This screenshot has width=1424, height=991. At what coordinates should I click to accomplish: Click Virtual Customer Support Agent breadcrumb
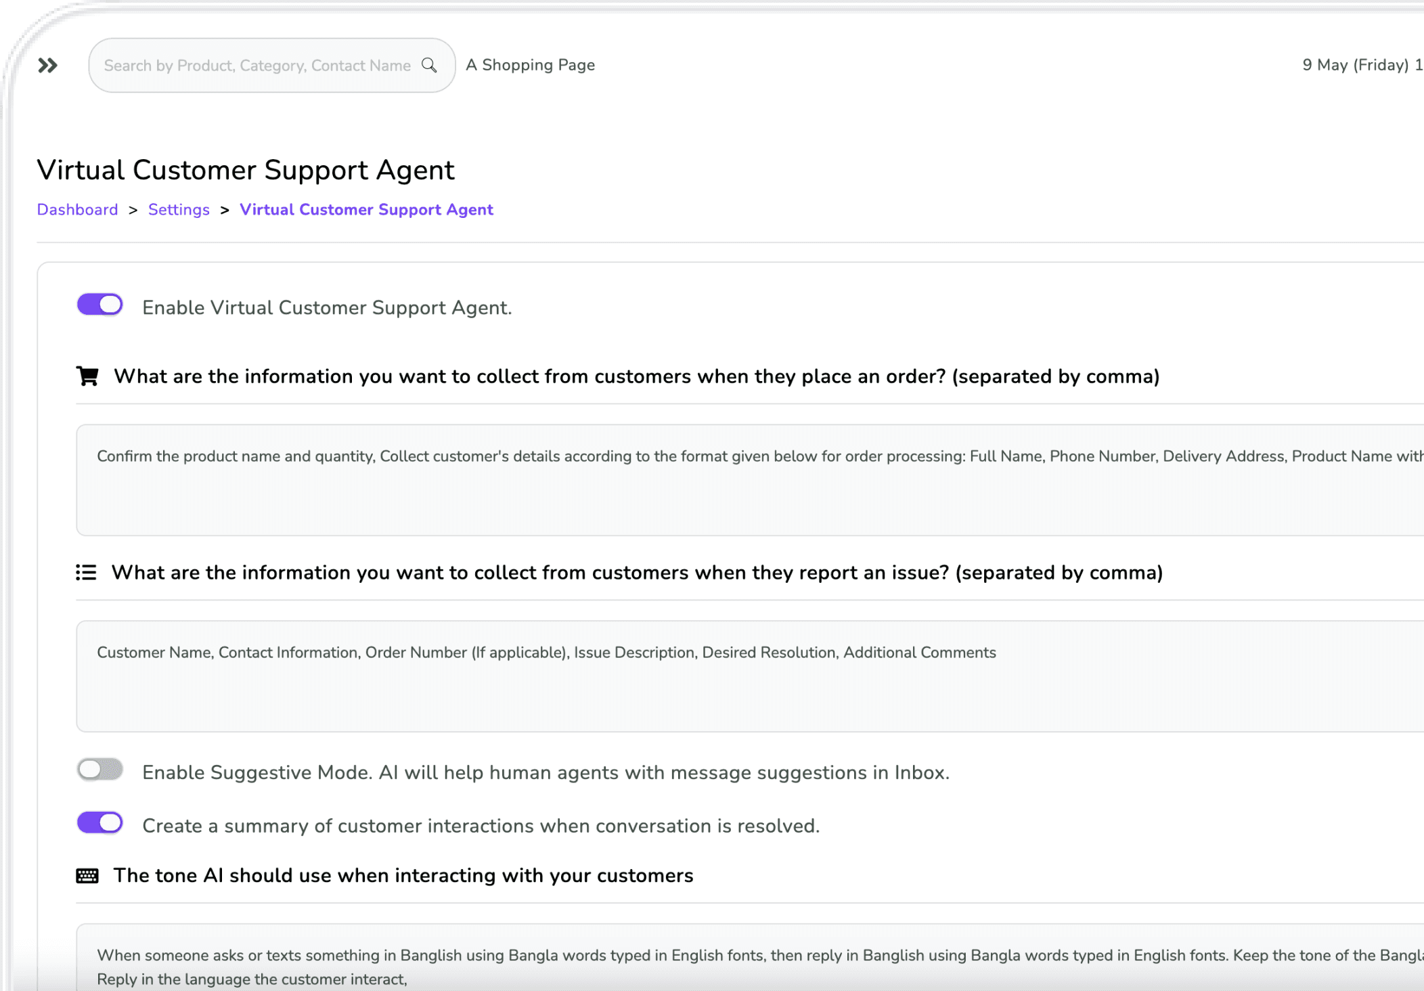pos(366,210)
